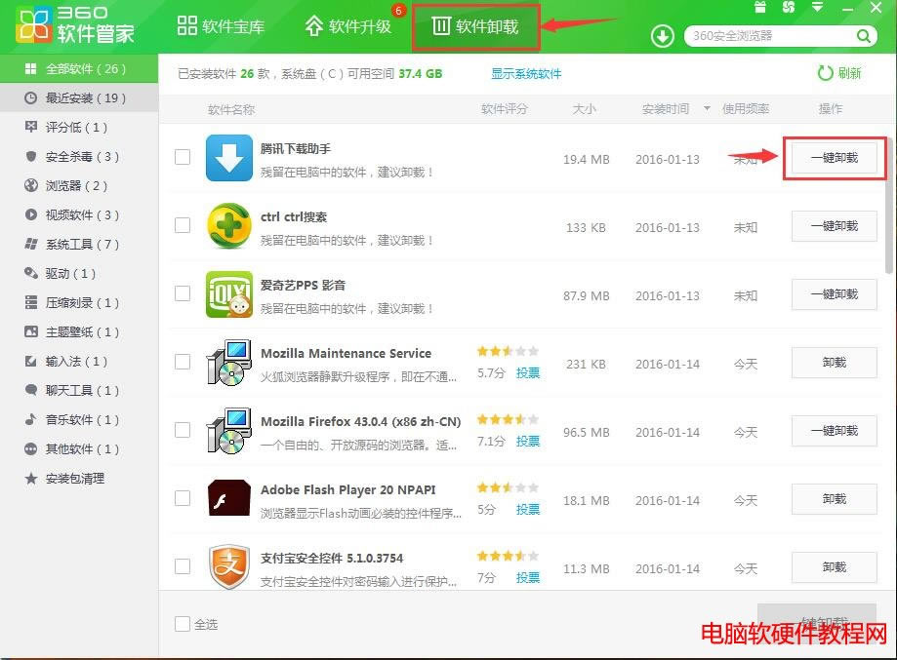The width and height of the screenshot is (897, 660).
Task: Click 投票 for Adobe Flash Player
Action: pyautogui.click(x=527, y=509)
